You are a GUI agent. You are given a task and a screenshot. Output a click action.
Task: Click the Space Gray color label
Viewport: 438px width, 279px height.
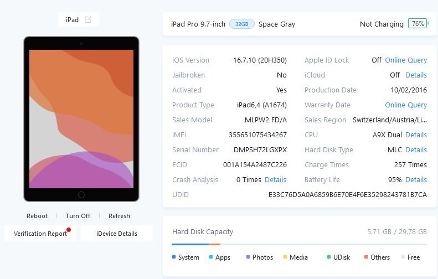pos(277,24)
